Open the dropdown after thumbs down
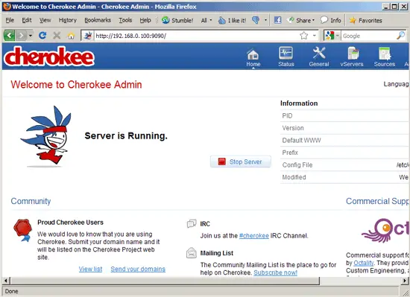 (x=265, y=20)
